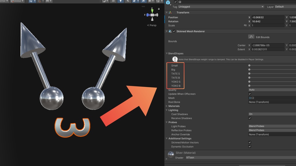Click the Silver material preview sphere

171,154
